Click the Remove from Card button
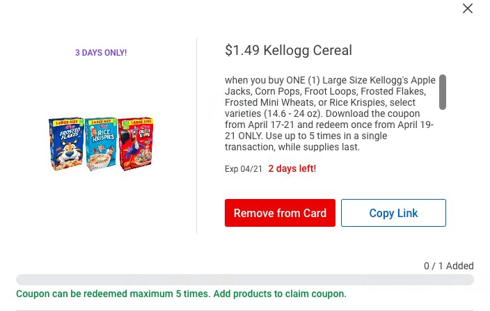Screen dimensions: 490x311 coord(280,213)
